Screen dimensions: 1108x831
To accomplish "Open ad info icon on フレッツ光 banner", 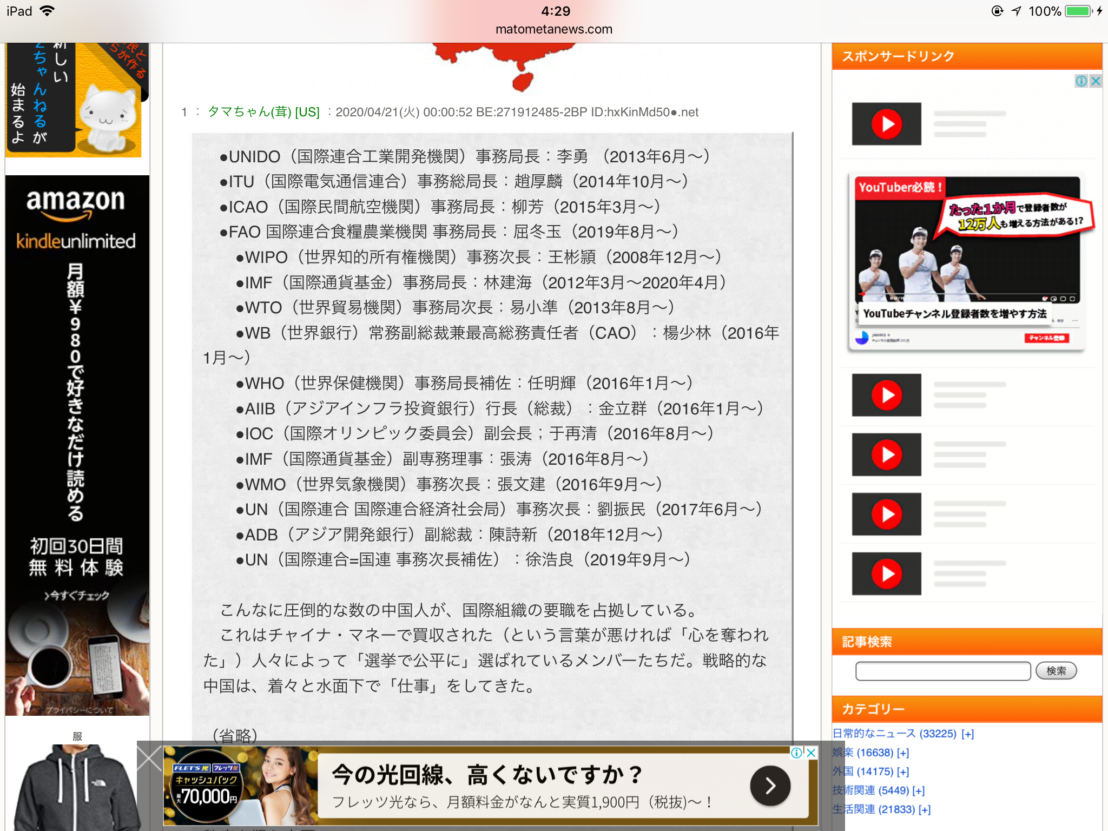I will point(796,753).
